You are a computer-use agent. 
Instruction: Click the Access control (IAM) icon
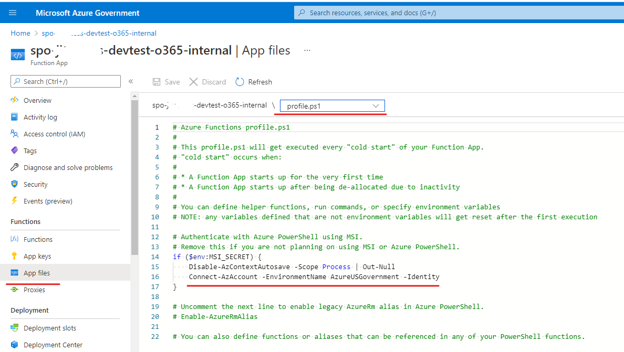pyautogui.click(x=15, y=134)
